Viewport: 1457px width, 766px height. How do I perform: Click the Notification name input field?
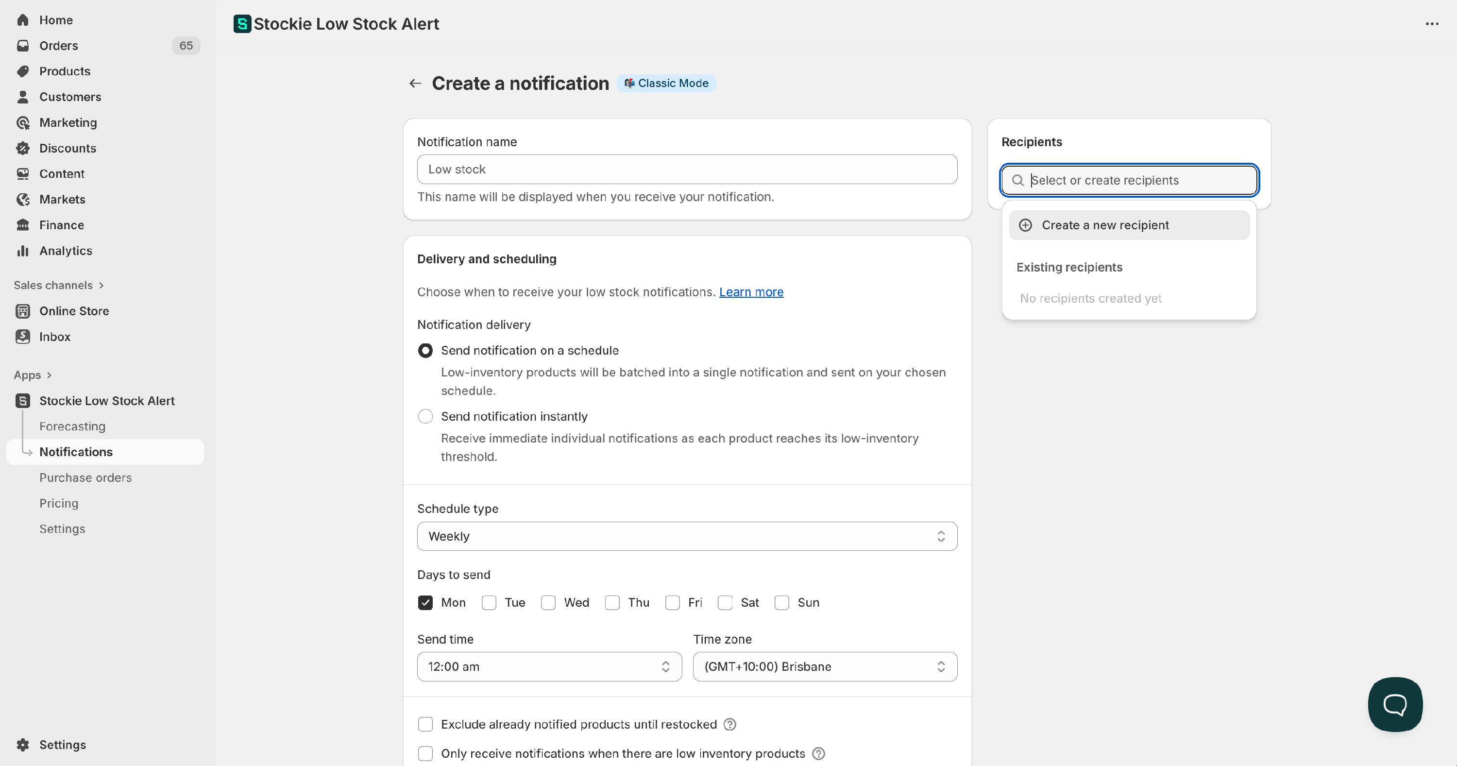(x=687, y=169)
